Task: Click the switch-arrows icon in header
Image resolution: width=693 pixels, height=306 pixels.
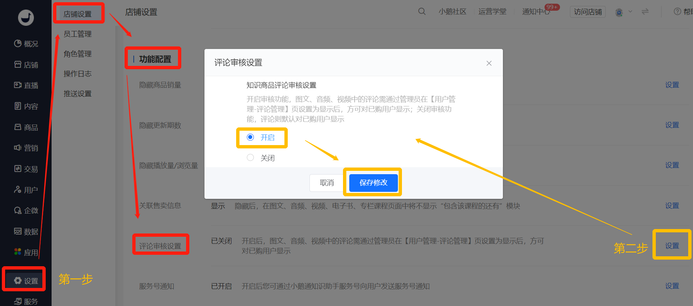Action: point(645,11)
